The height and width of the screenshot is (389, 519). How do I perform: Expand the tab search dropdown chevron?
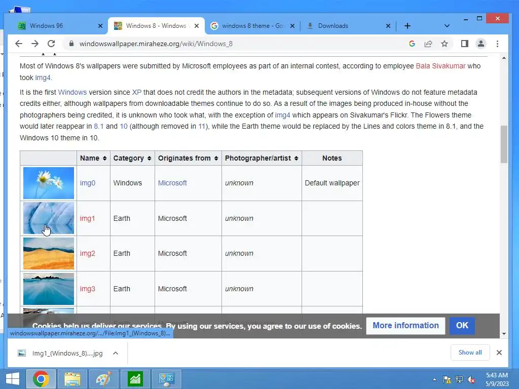click(447, 26)
